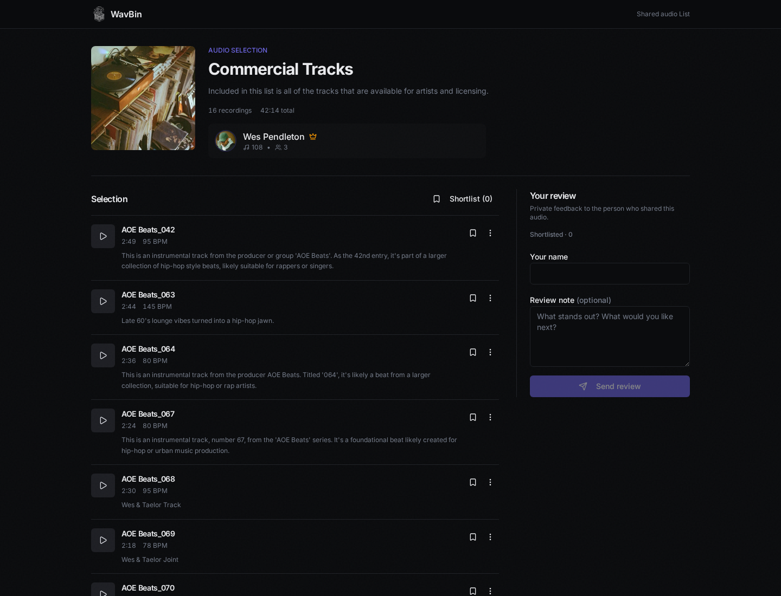This screenshot has height=596, width=781.
Task: Open more options for AOE Beats_064
Action: coord(490,352)
